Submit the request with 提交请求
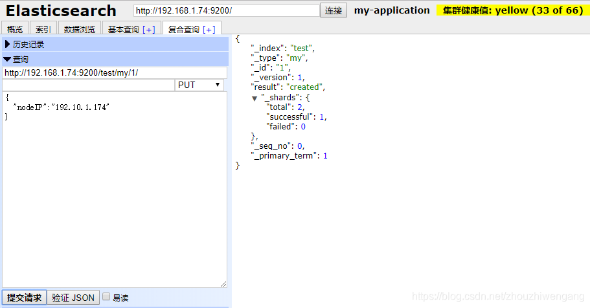 (25, 298)
